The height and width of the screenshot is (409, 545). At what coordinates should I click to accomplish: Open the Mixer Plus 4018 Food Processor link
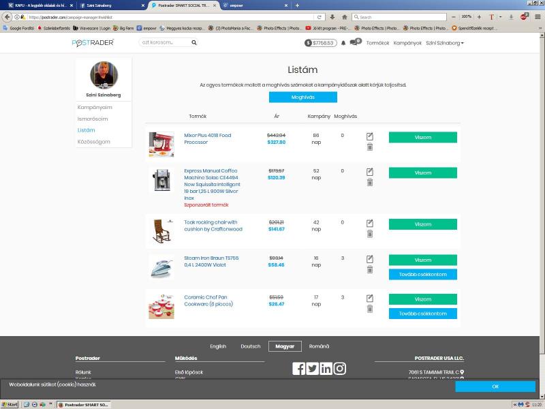pos(208,139)
